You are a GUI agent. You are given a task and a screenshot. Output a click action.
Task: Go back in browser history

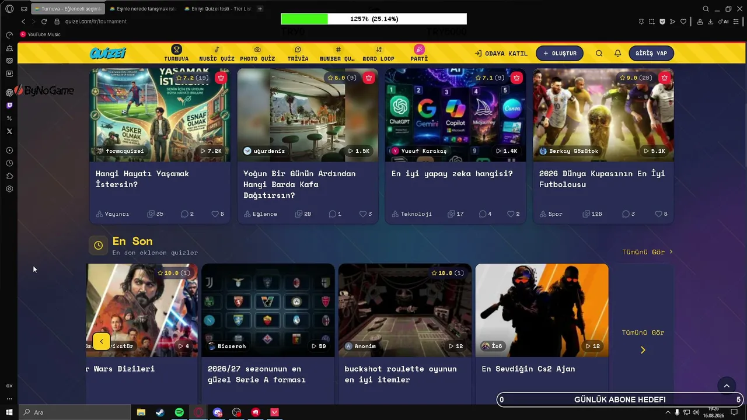click(23, 22)
